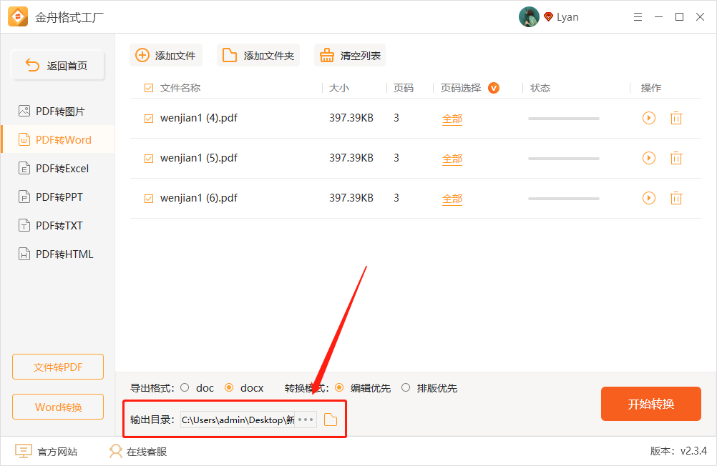Start converting wenjian1 (5).pdf with play icon
The image size is (717, 466).
point(649,158)
